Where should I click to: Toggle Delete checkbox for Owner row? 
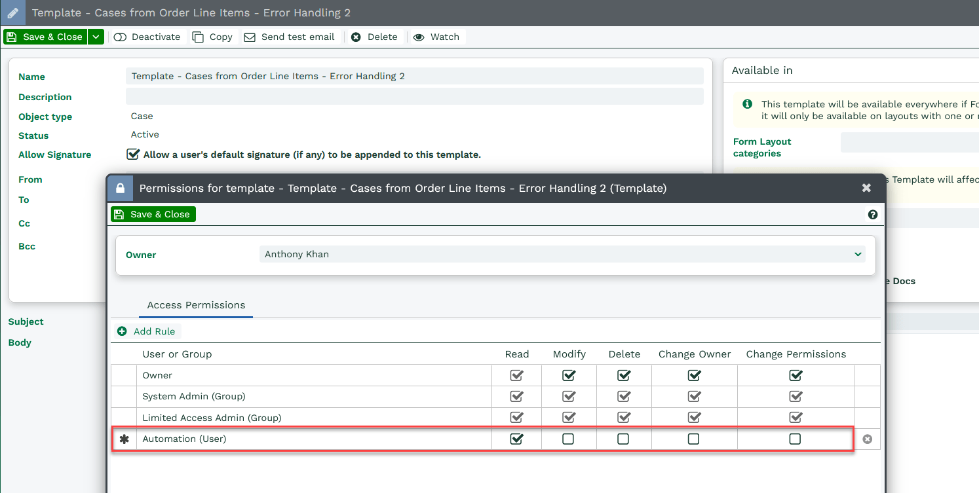624,375
